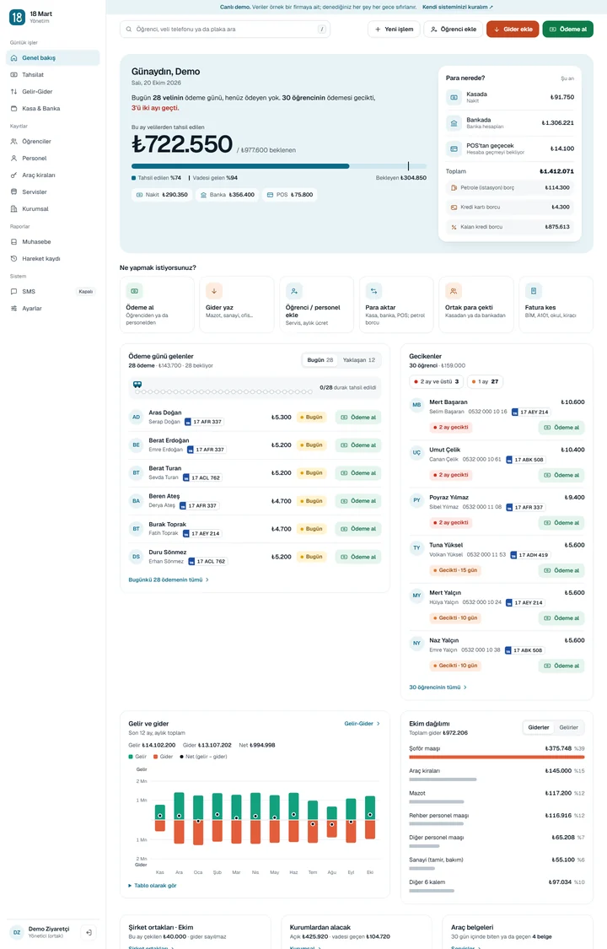The height and width of the screenshot is (949, 607).
Task: Open Öğrenci / personel ekle card
Action: (x=317, y=305)
